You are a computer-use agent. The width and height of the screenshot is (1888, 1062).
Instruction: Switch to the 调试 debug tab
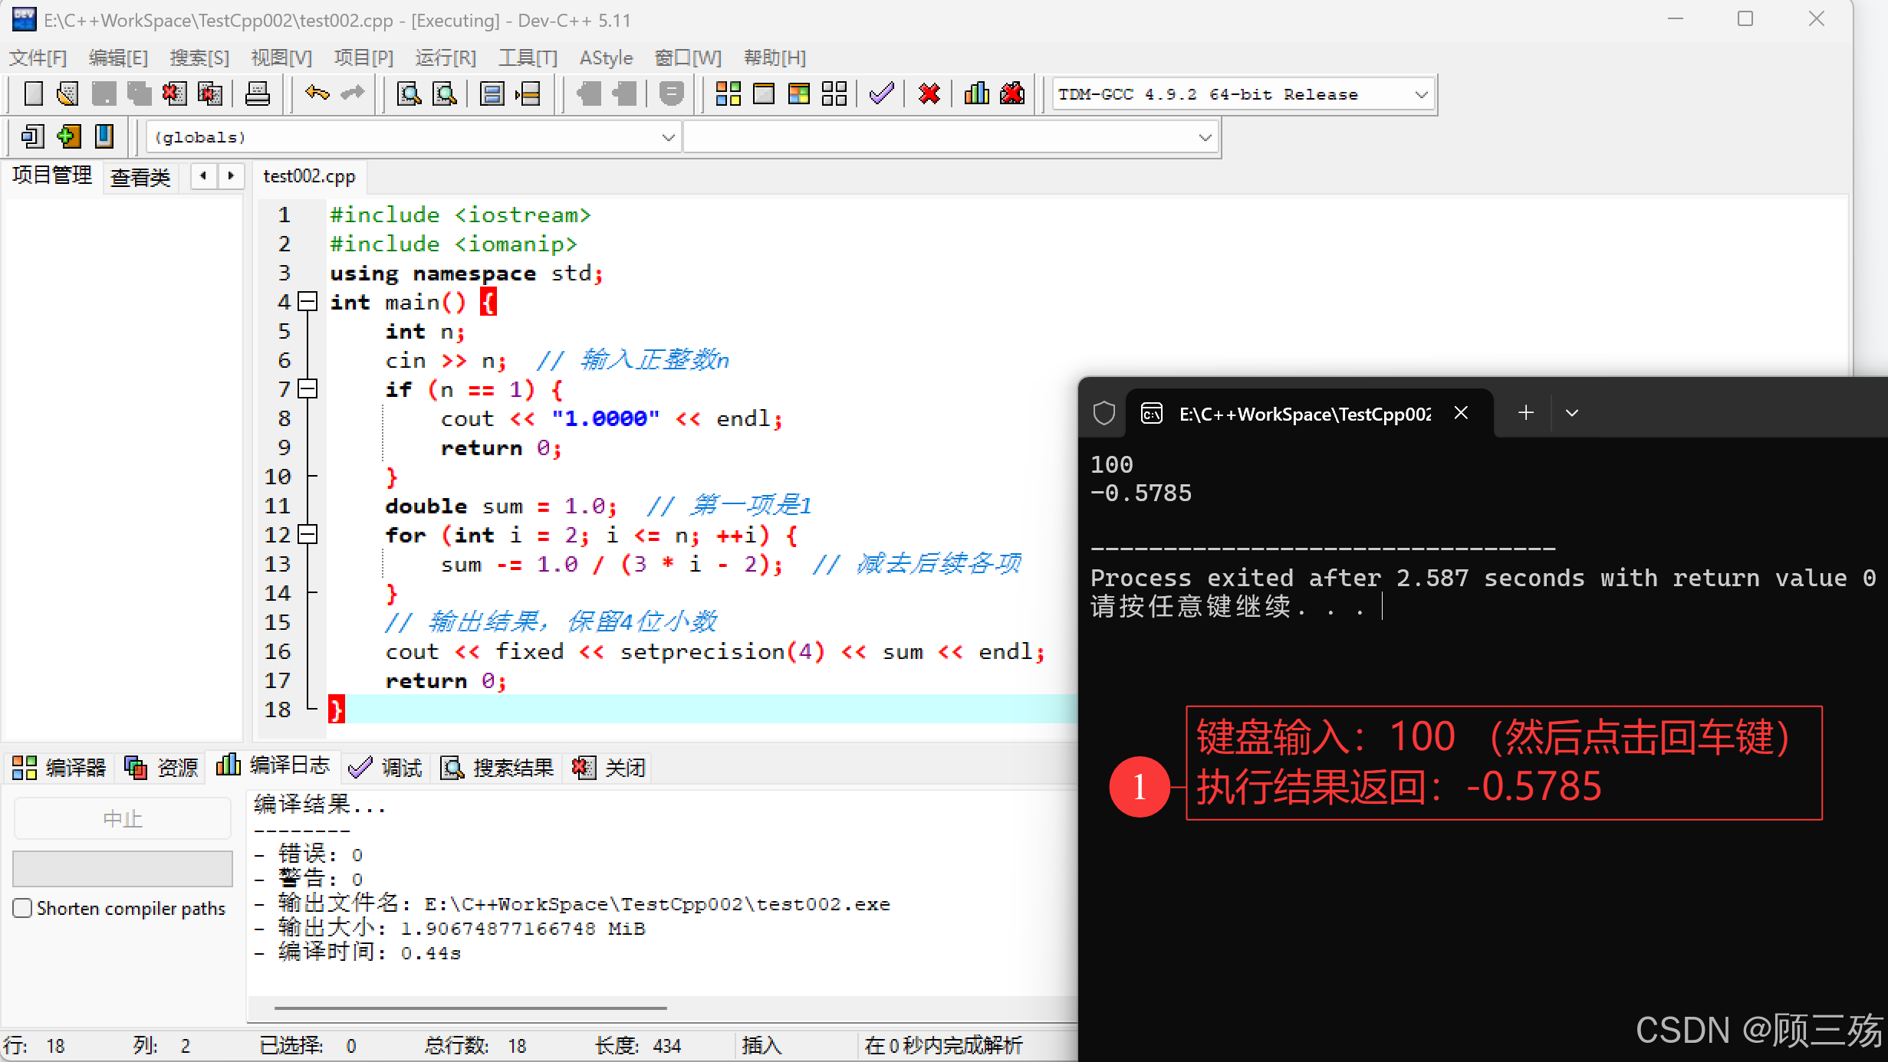pos(386,767)
